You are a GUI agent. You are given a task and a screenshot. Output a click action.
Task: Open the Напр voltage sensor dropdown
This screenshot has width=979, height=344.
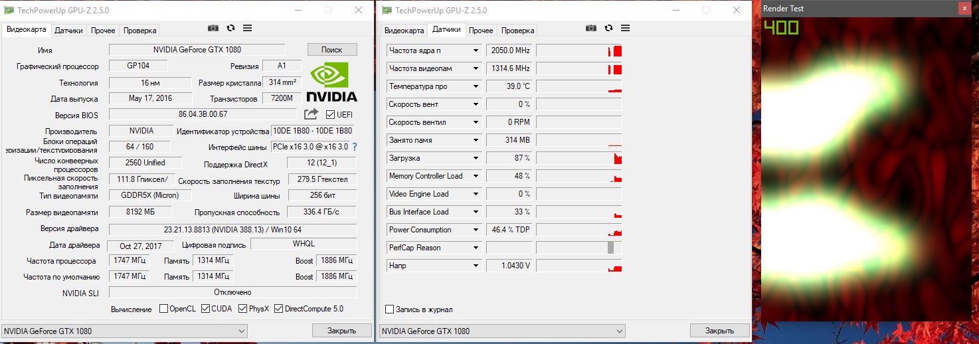[x=476, y=266]
